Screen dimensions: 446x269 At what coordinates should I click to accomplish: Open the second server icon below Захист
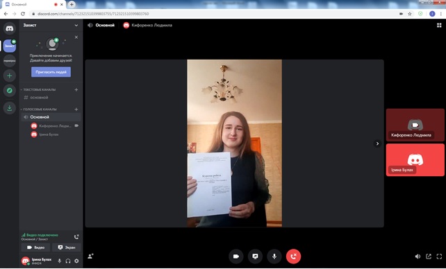[x=10, y=61]
